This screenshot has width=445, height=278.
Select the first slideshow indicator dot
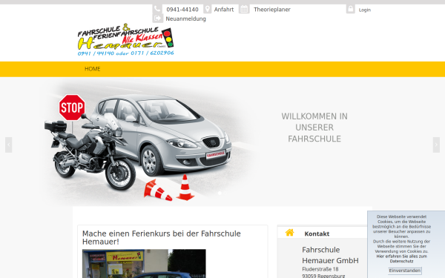[220, 193]
